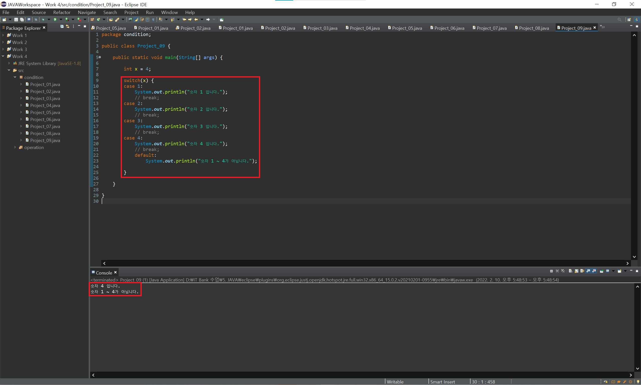This screenshot has width=641, height=385.
Task: Open Project_03.java in Package Explorer
Action: click(x=45, y=98)
